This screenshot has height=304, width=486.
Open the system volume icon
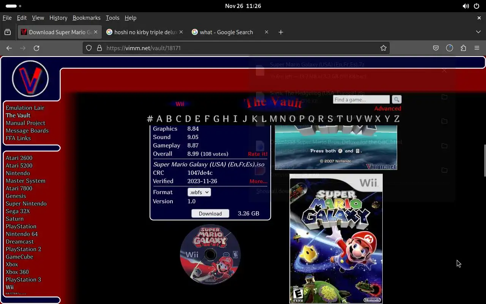coord(465,6)
